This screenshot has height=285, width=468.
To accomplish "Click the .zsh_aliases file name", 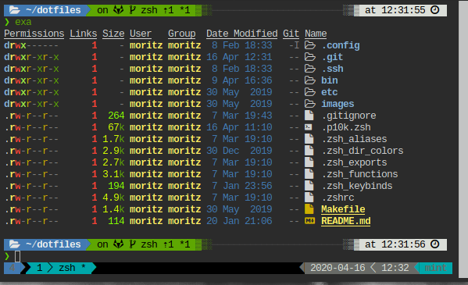I will pos(354,139).
